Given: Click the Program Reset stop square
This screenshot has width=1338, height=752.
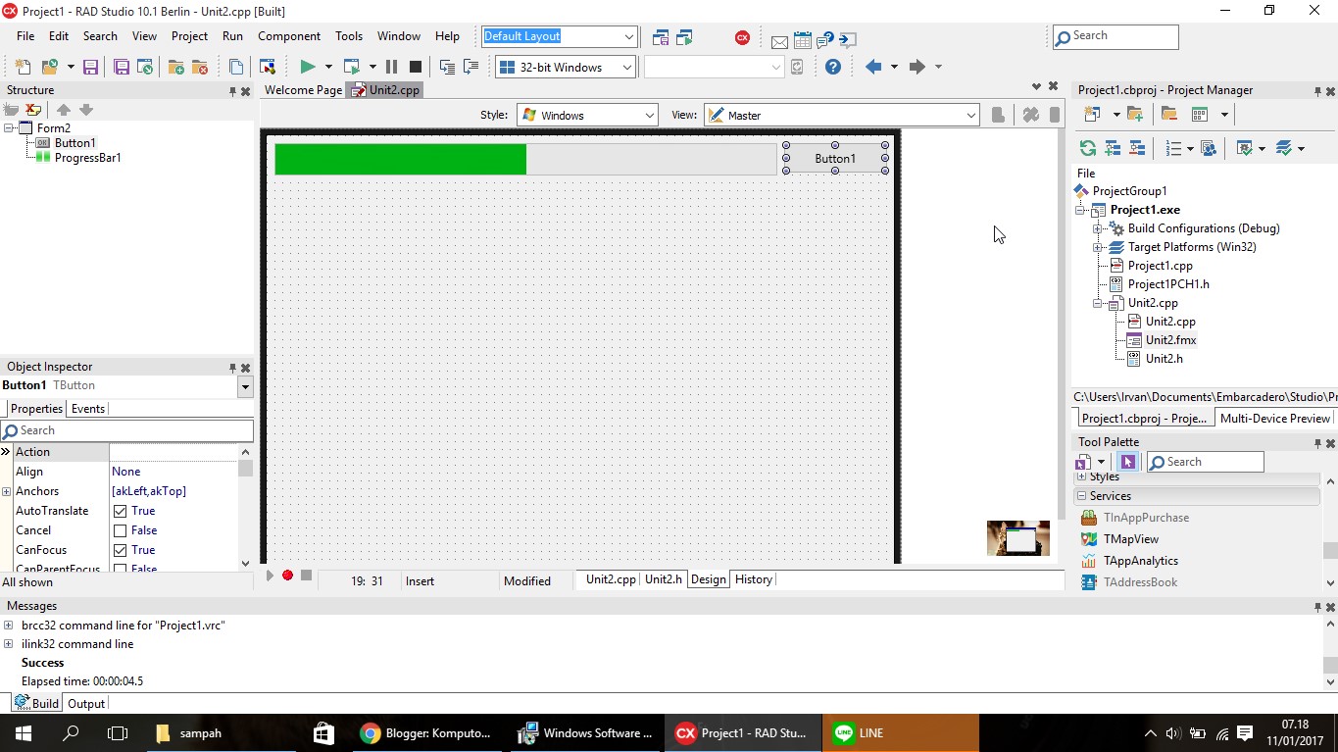Looking at the screenshot, I should click(x=415, y=67).
